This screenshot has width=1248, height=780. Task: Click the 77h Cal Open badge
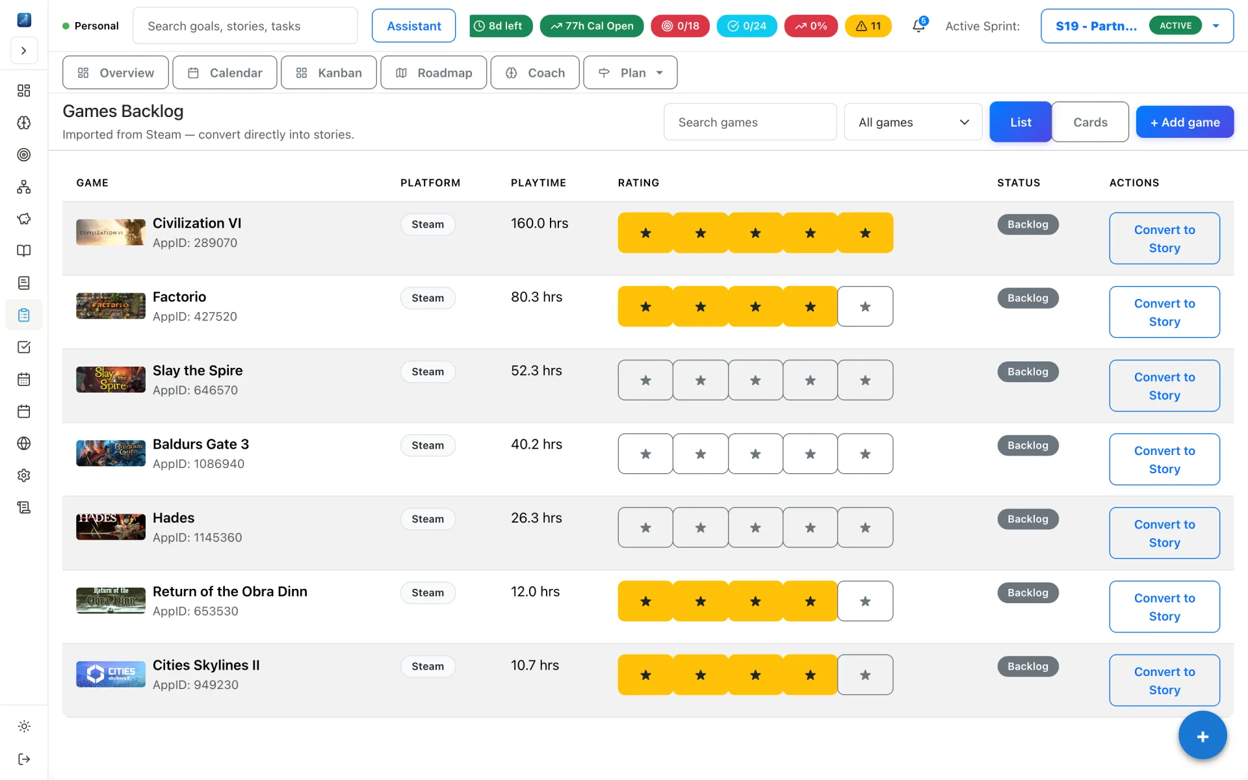[x=591, y=26]
